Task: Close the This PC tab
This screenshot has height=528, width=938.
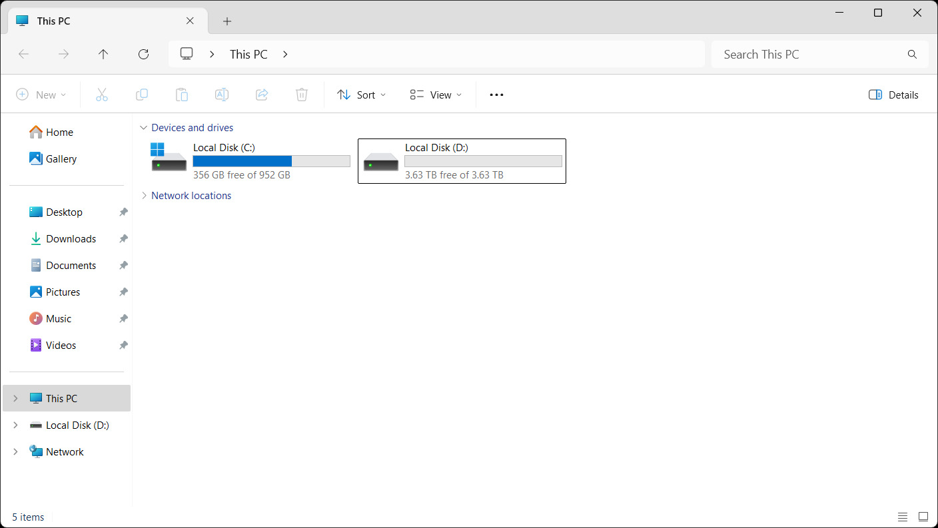Action: point(190,21)
